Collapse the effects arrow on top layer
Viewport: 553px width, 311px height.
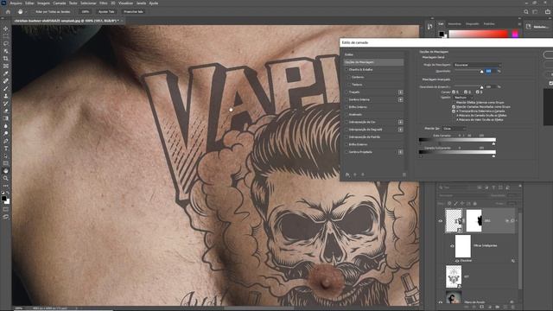pos(517,221)
